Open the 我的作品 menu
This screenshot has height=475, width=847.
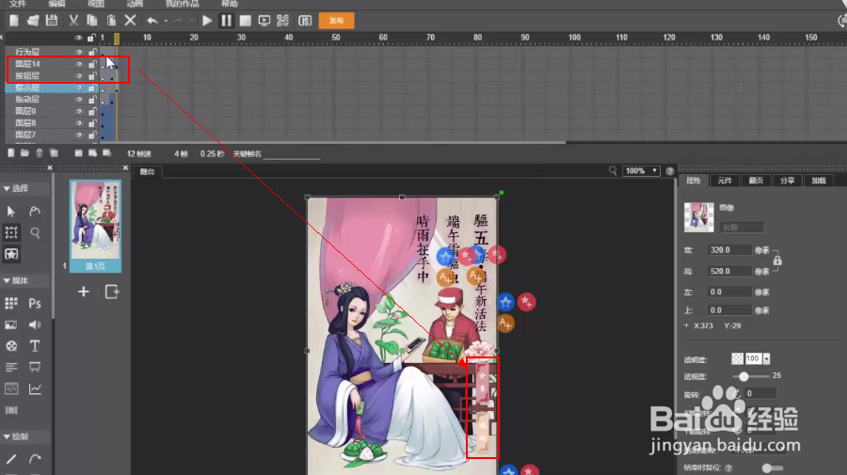click(x=182, y=3)
